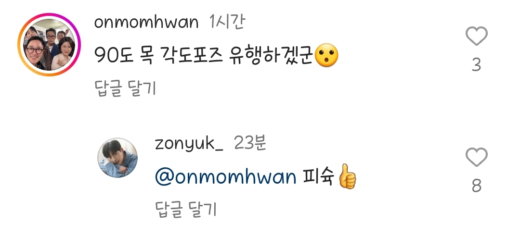
Task: Click 답글 달기 under zonyuk_'s reply
Action: [186, 210]
